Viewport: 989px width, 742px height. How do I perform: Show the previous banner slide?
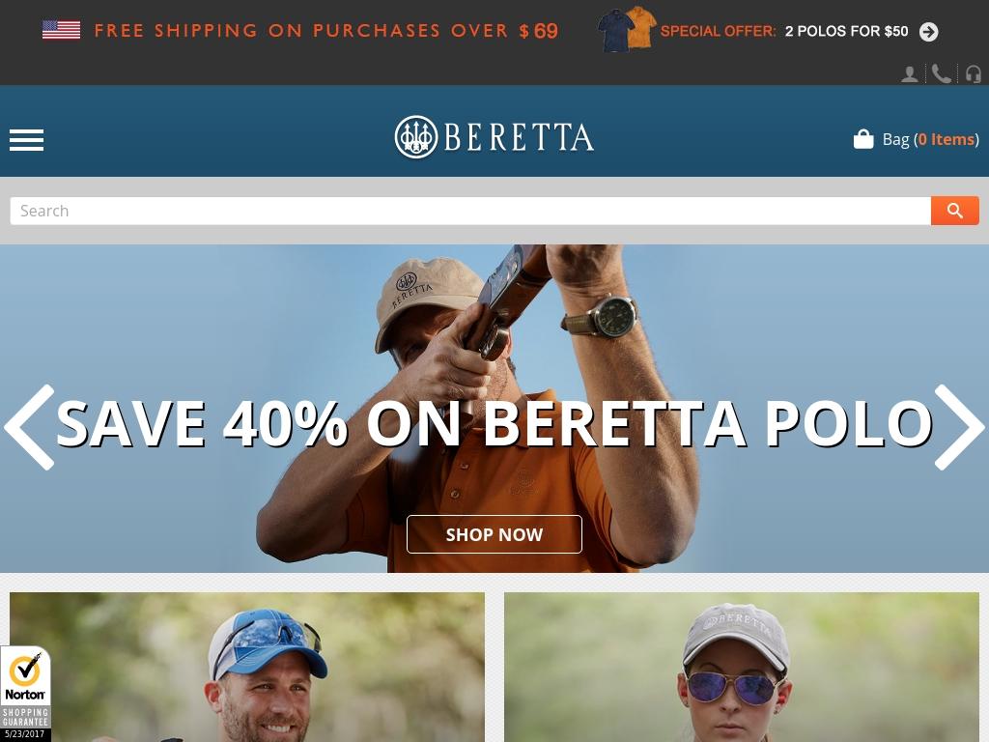[29, 427]
